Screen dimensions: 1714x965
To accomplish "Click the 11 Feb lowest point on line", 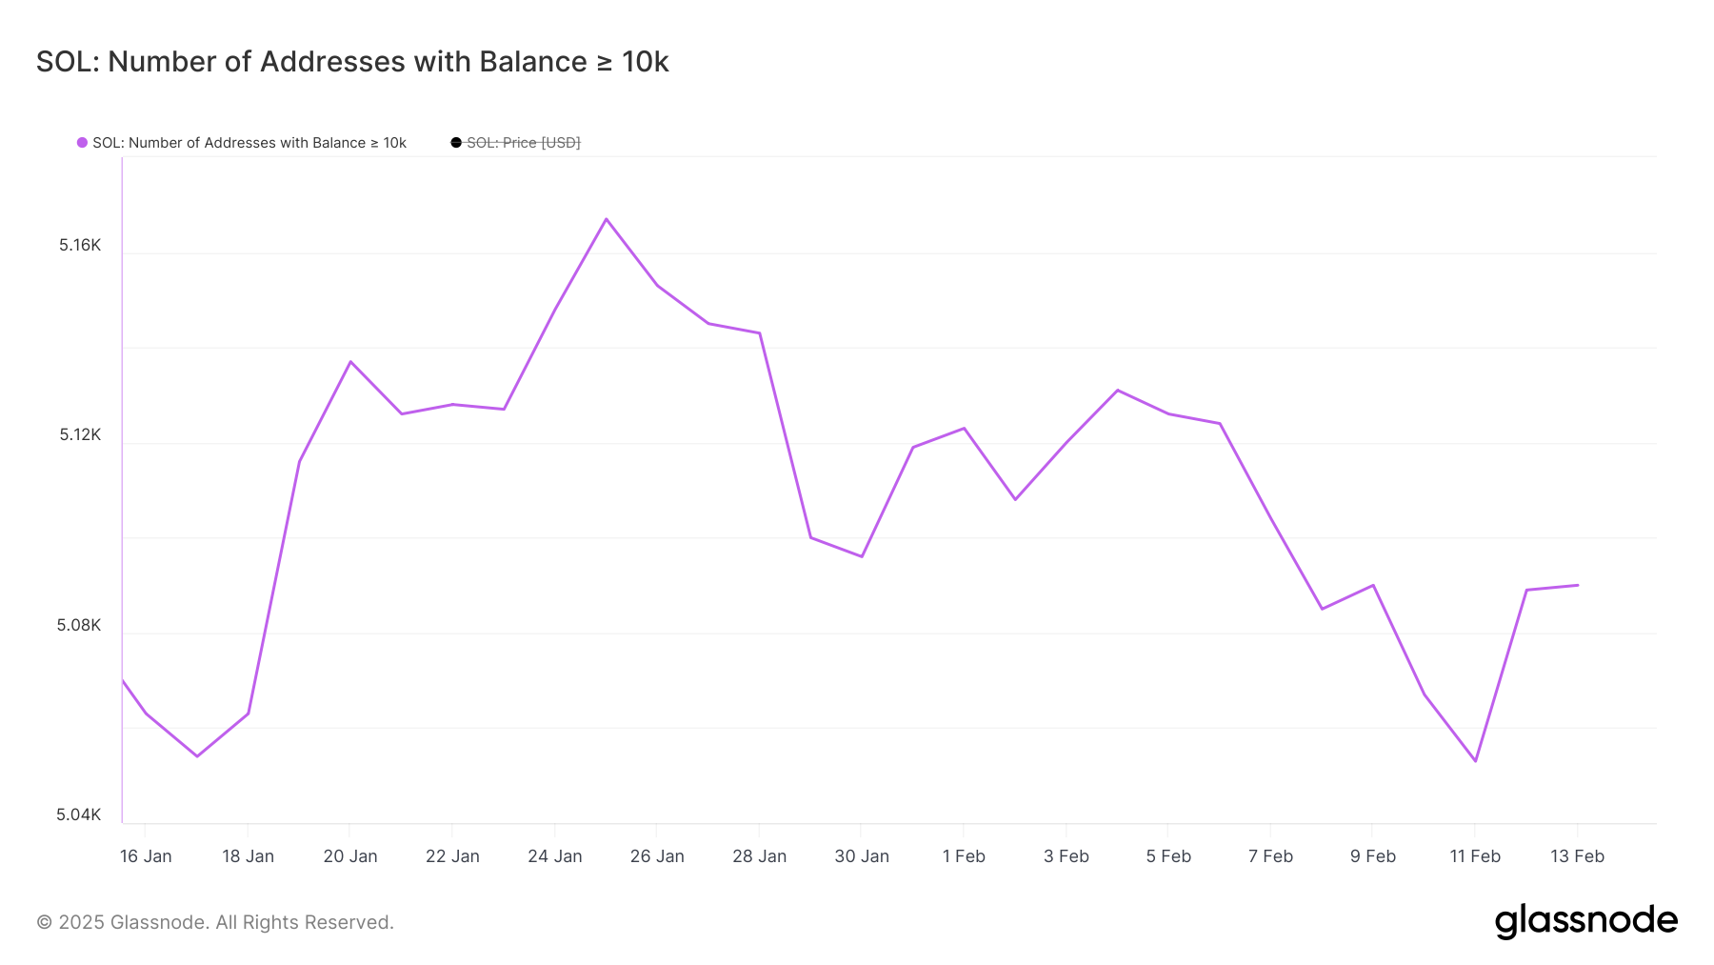I will click(1475, 761).
